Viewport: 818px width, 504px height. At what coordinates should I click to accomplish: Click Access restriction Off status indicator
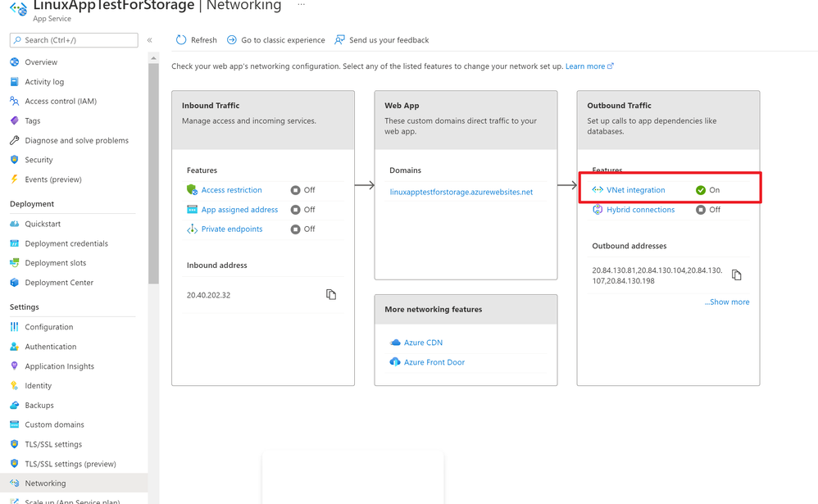click(296, 190)
